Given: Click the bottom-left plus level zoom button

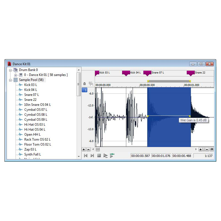Looking at the screenshot, I should [x=84, y=149].
